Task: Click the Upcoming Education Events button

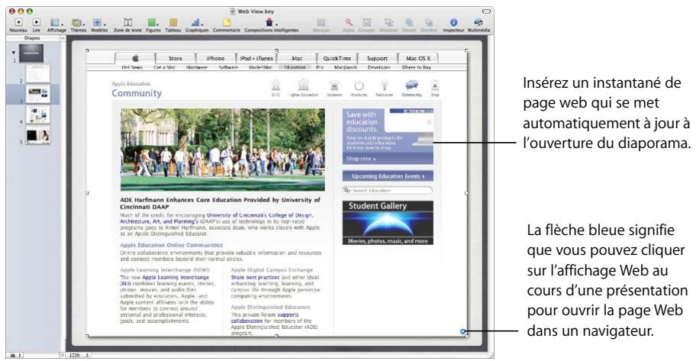Action: coord(388,176)
